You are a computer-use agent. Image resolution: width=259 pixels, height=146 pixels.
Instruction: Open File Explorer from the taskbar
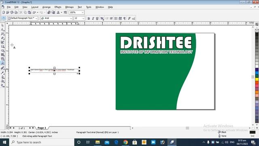[x=98, y=142]
